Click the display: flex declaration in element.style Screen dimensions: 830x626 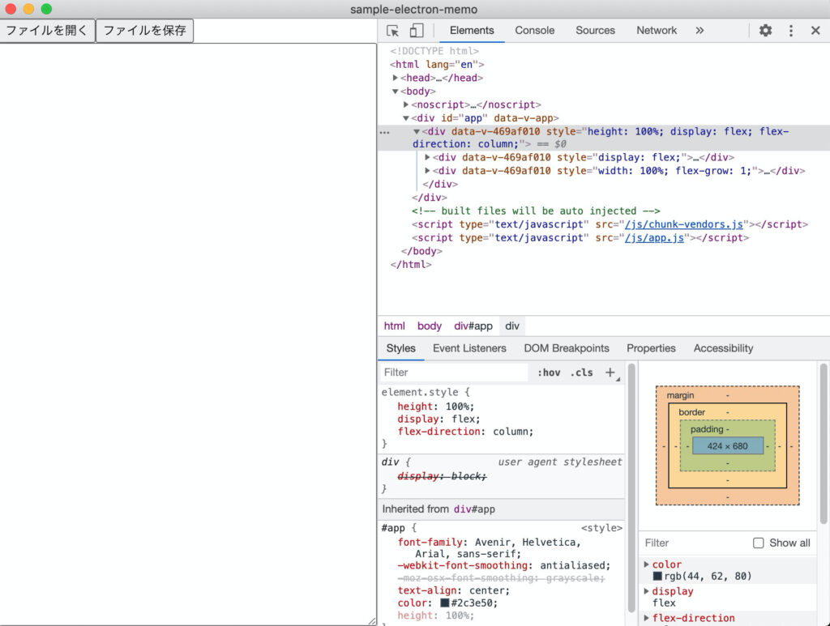pyautogui.click(x=439, y=419)
